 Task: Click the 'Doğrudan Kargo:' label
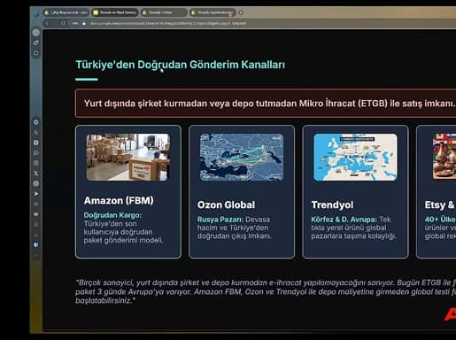(x=112, y=215)
